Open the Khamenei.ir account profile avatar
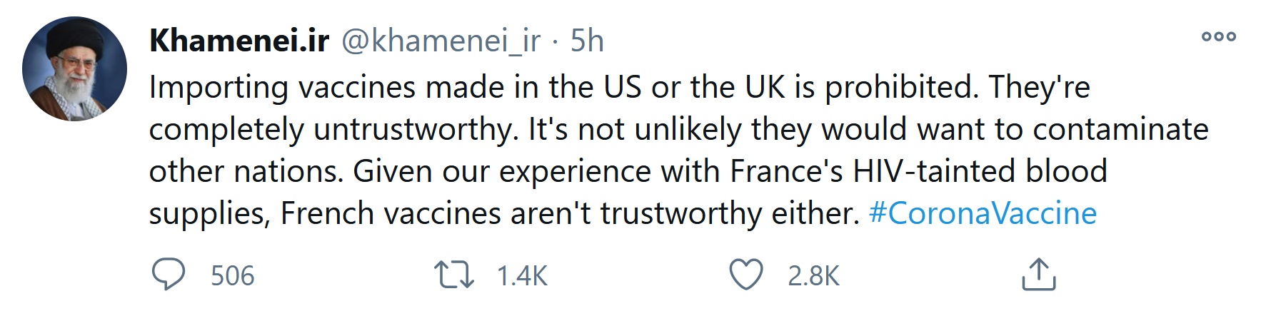Viewport: 1271px width, 311px height. pyautogui.click(x=75, y=69)
